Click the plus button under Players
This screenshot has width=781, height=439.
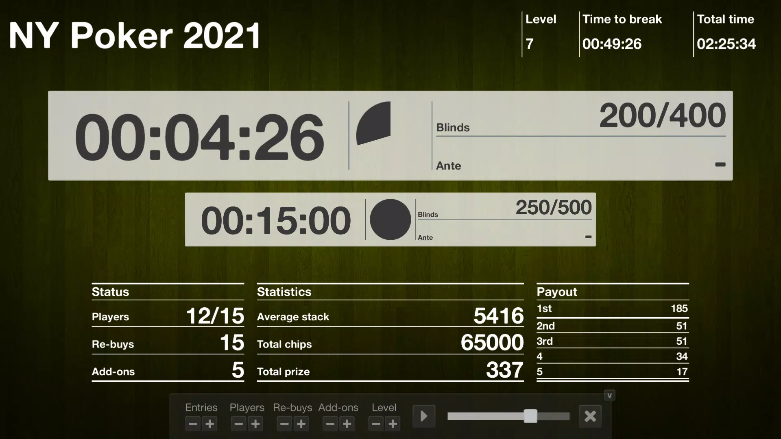tap(255, 424)
